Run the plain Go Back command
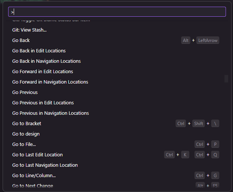This screenshot has width=233, height=192. (21, 40)
